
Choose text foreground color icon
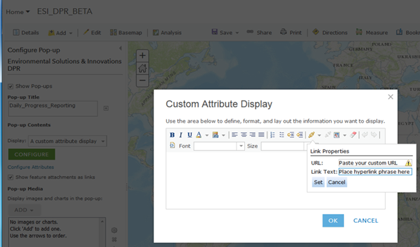199,135
